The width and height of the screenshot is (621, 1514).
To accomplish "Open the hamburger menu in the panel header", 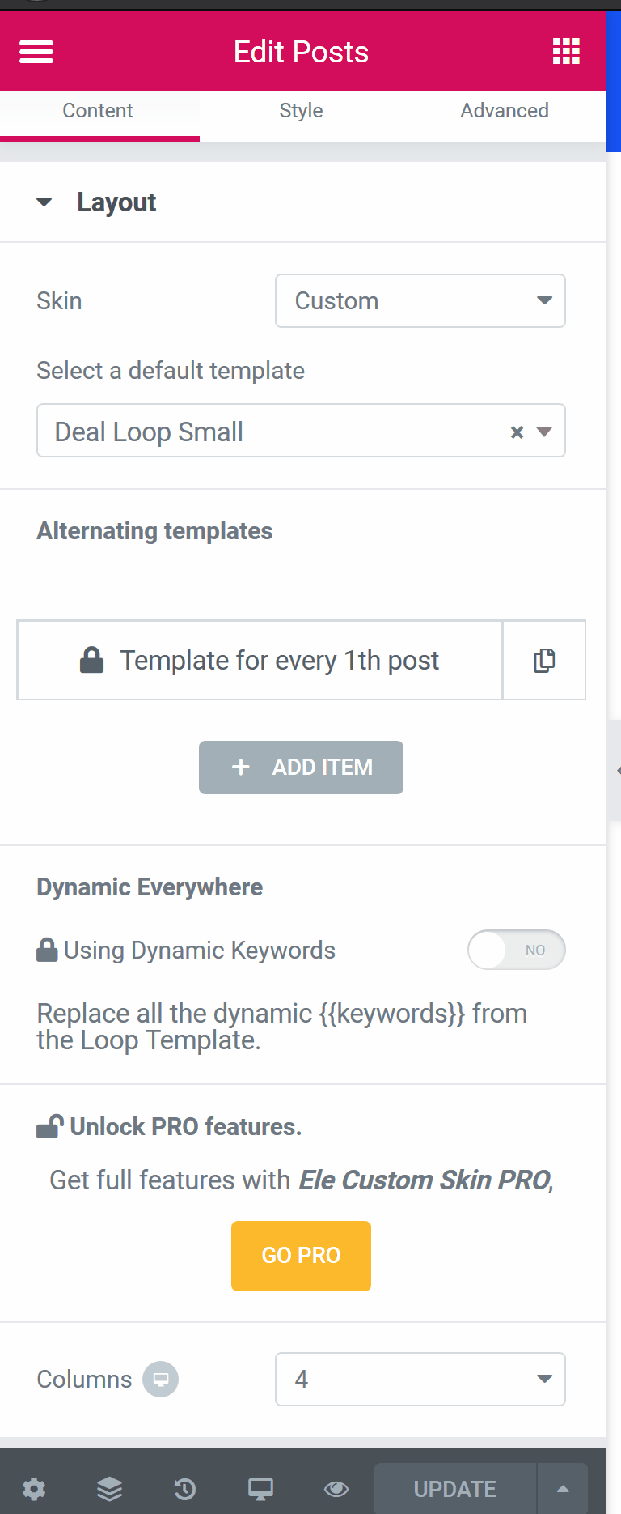I will click(36, 51).
